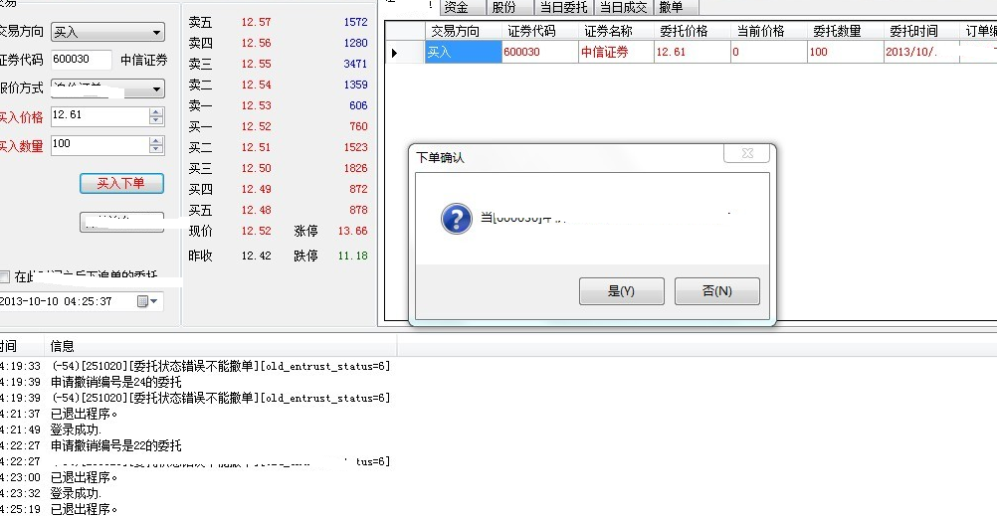Click the 买五 price 12.48
This screenshot has height=516, width=997.
point(257,211)
